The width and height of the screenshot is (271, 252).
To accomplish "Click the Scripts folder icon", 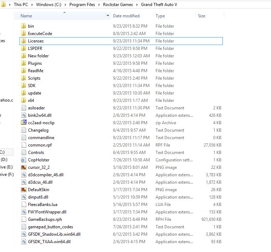I will pos(23,78).
